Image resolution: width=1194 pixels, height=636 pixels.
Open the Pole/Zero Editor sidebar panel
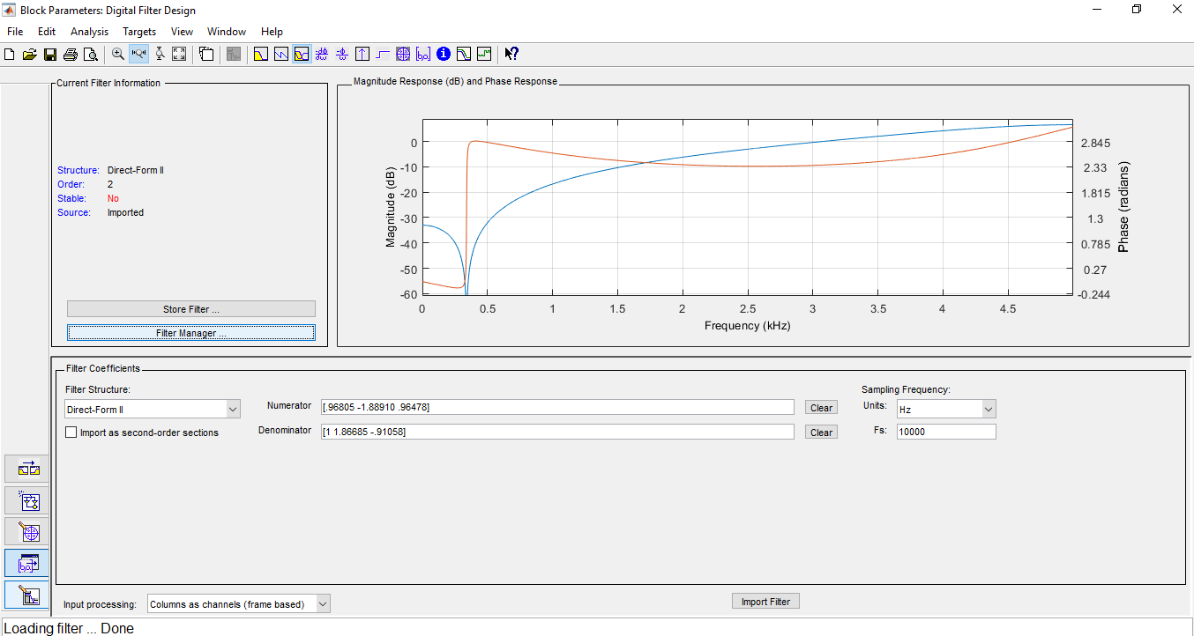click(x=27, y=532)
